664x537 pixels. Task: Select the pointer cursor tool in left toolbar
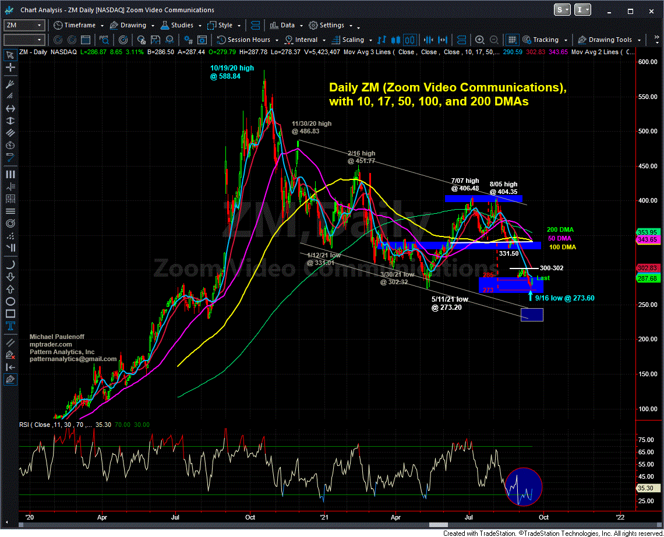[10, 55]
